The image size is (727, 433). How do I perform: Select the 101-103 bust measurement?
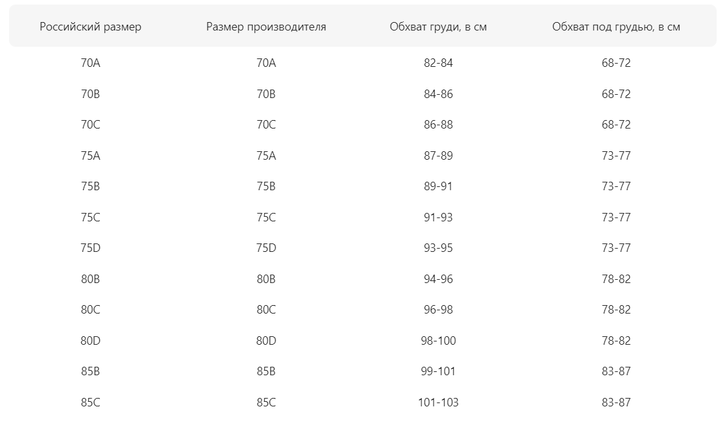point(438,402)
